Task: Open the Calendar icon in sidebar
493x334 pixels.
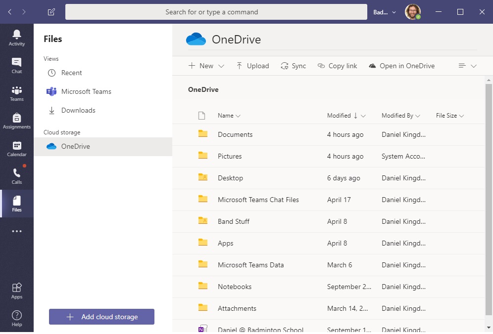Action: tap(17, 148)
